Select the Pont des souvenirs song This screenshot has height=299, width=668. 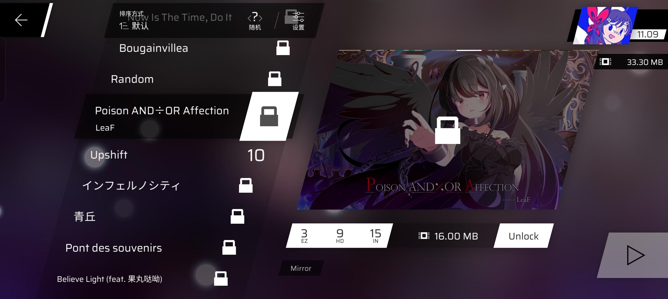(x=114, y=248)
